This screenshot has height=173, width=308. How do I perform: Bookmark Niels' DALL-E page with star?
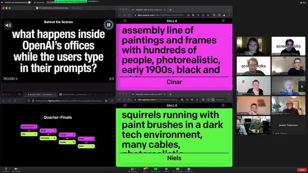[197, 100]
